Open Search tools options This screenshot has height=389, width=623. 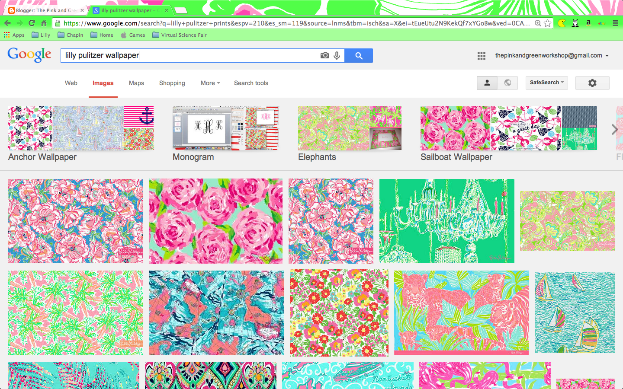coord(251,83)
